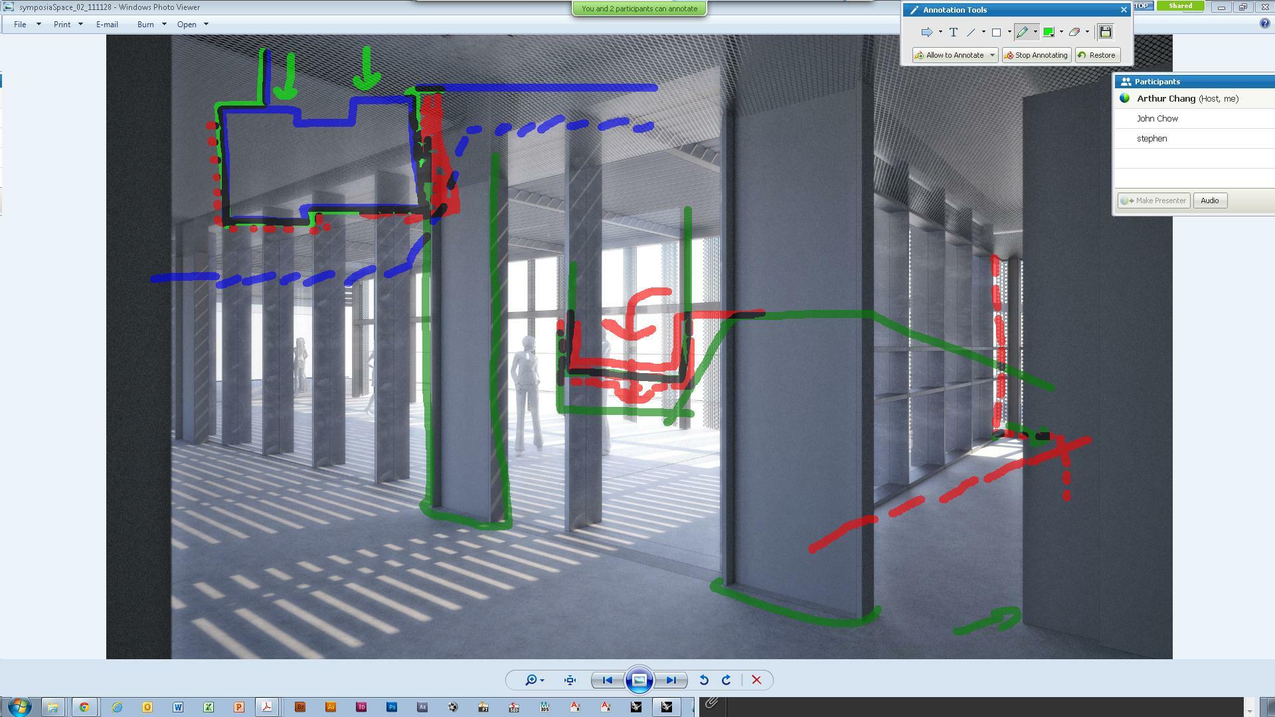Image resolution: width=1275 pixels, height=717 pixels.
Task: Open Outlook from the taskbar
Action: 147,707
